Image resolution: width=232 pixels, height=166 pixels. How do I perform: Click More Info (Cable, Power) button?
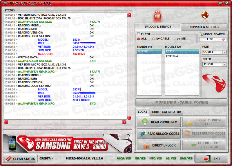182,102
